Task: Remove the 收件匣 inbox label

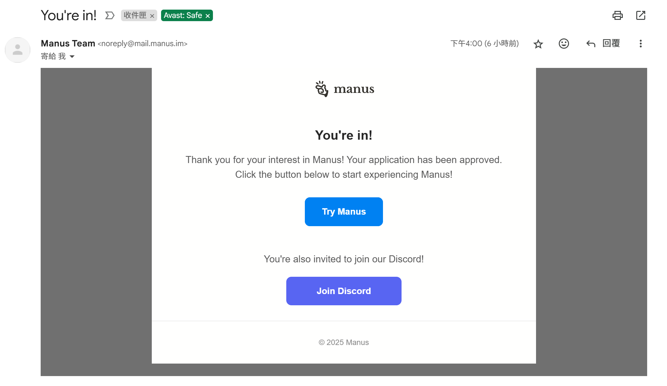Action: click(x=152, y=16)
